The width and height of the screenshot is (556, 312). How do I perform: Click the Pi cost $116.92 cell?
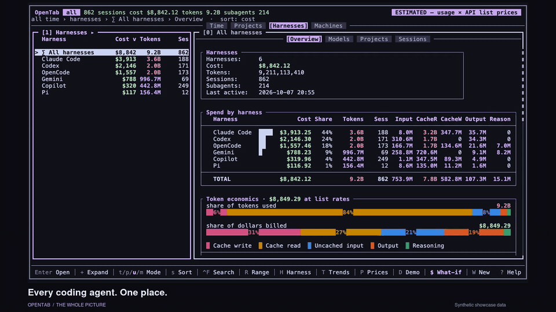[x=299, y=166]
